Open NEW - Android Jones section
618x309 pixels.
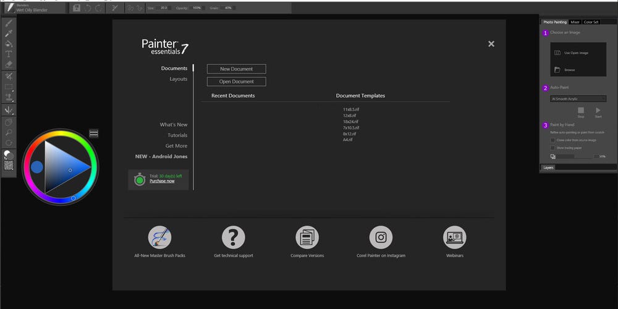coord(161,156)
